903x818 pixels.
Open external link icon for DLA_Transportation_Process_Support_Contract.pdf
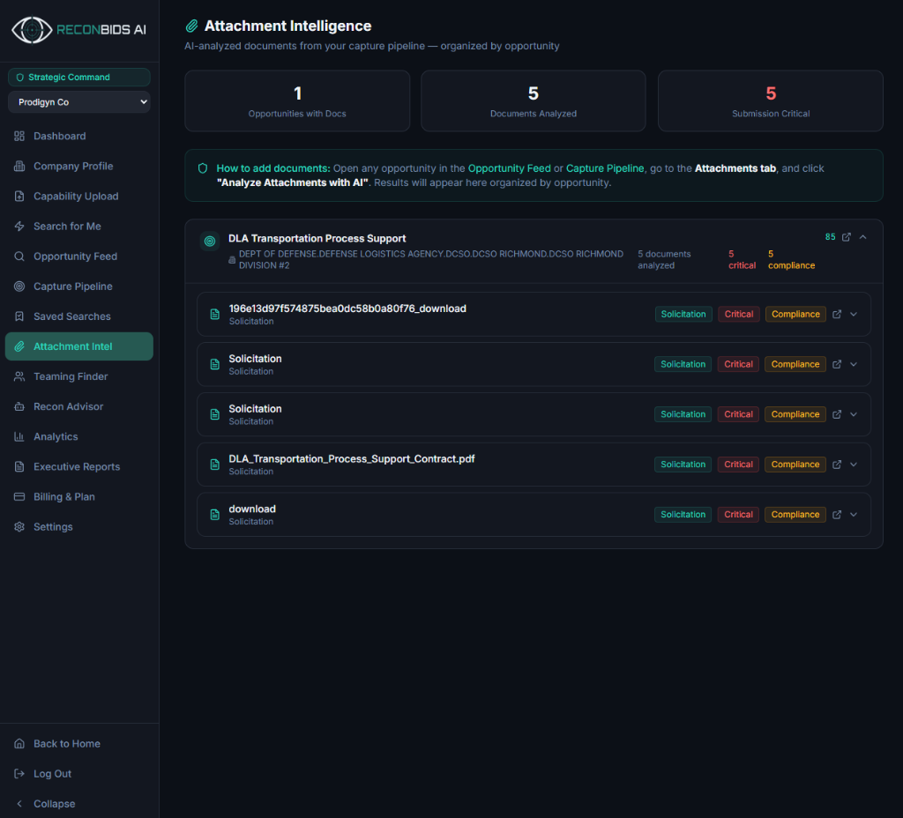point(837,465)
